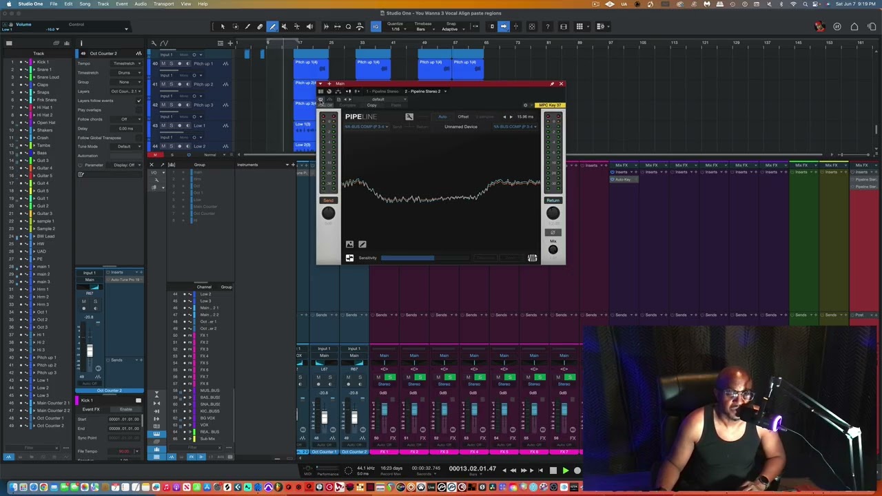Click the Play button in the transport

[x=565, y=471]
